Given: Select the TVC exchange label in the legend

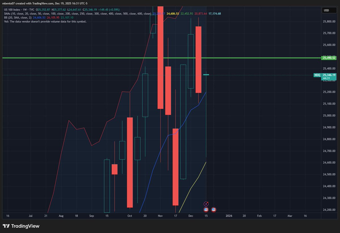Looking at the screenshot, I should click(31, 9).
